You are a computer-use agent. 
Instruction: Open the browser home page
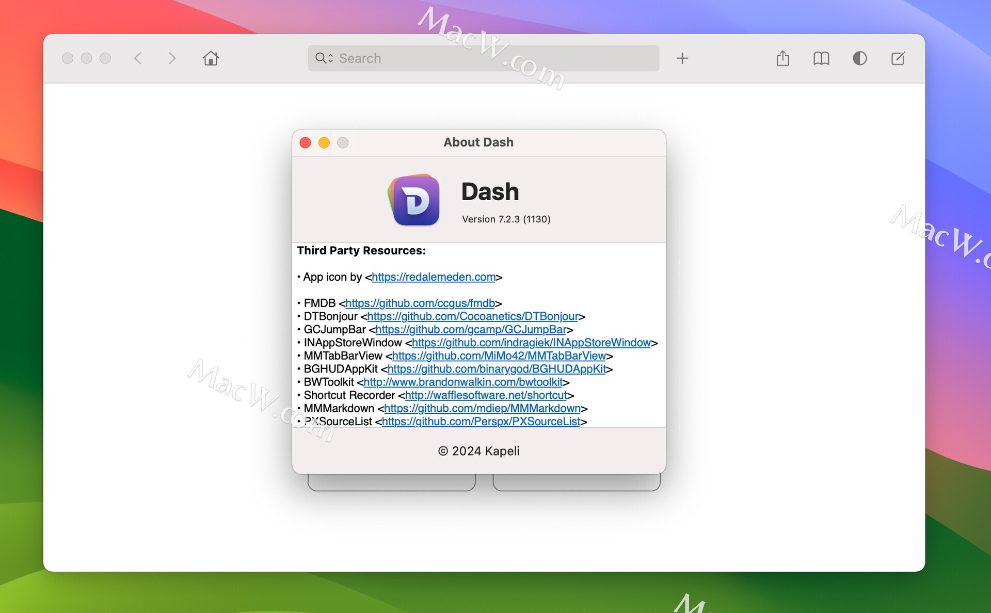coord(211,58)
